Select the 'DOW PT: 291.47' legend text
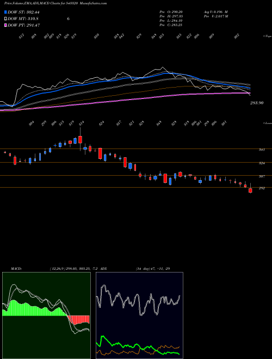The image size is (272, 359). click(x=24, y=25)
